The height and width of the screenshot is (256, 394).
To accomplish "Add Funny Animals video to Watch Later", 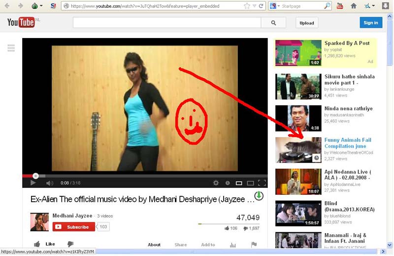I will [316, 158].
